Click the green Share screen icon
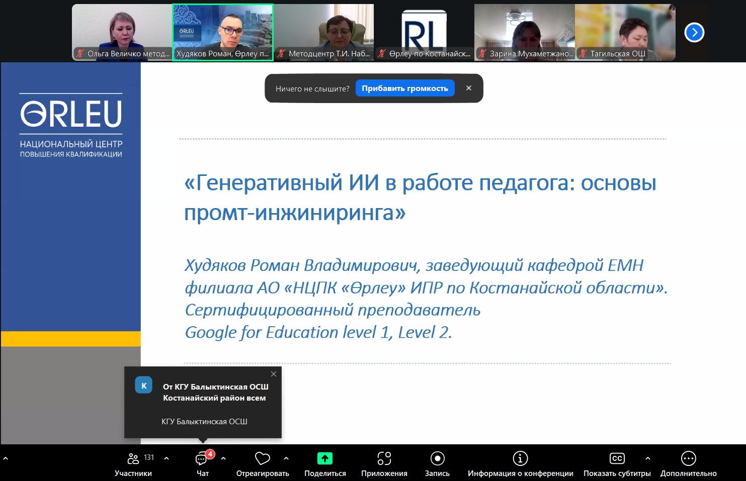The width and height of the screenshot is (746, 481). tap(325, 459)
